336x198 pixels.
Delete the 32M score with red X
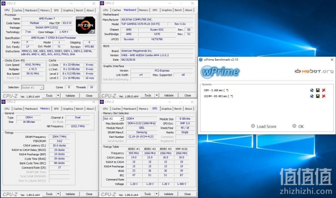pos(323,90)
